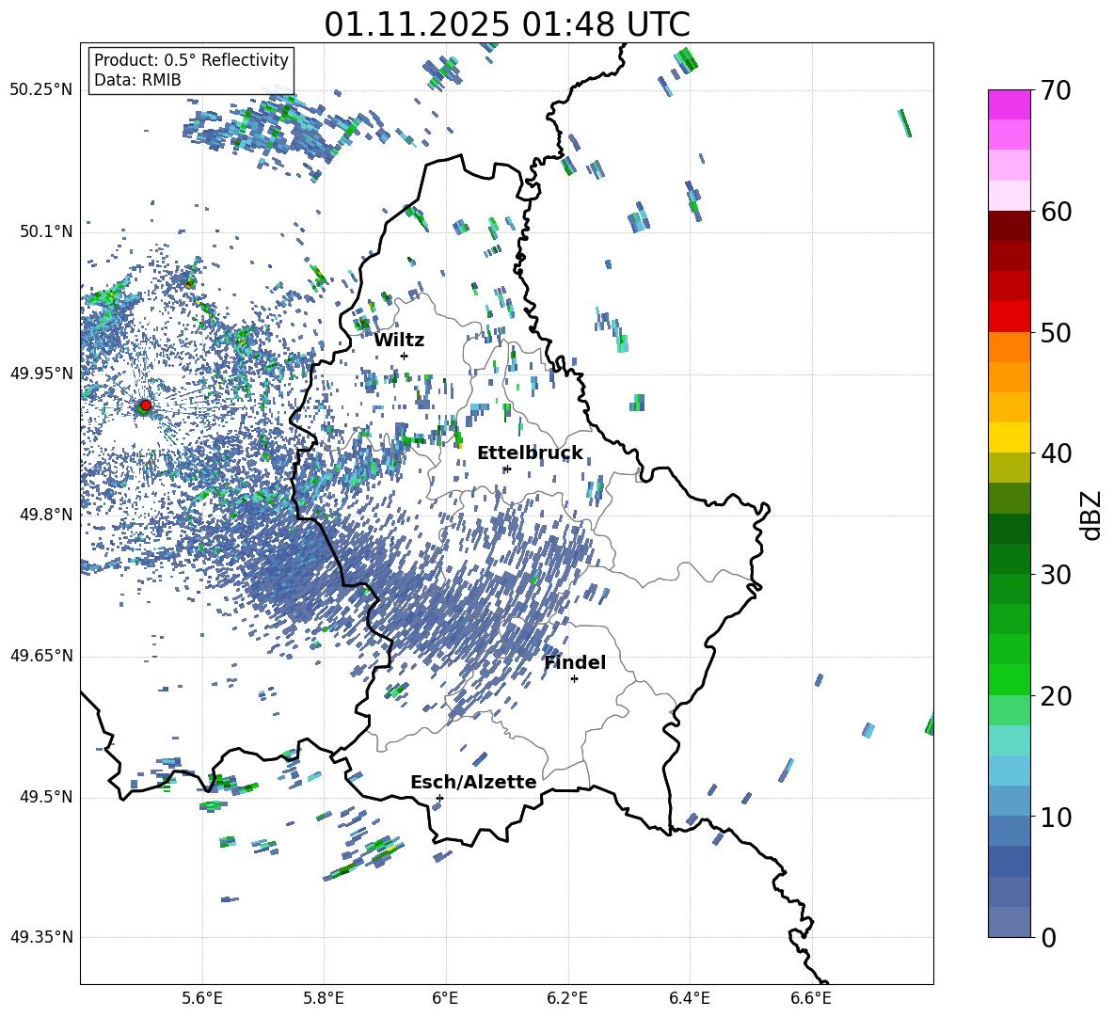Click the 49.65°N latitude label

coord(41,656)
